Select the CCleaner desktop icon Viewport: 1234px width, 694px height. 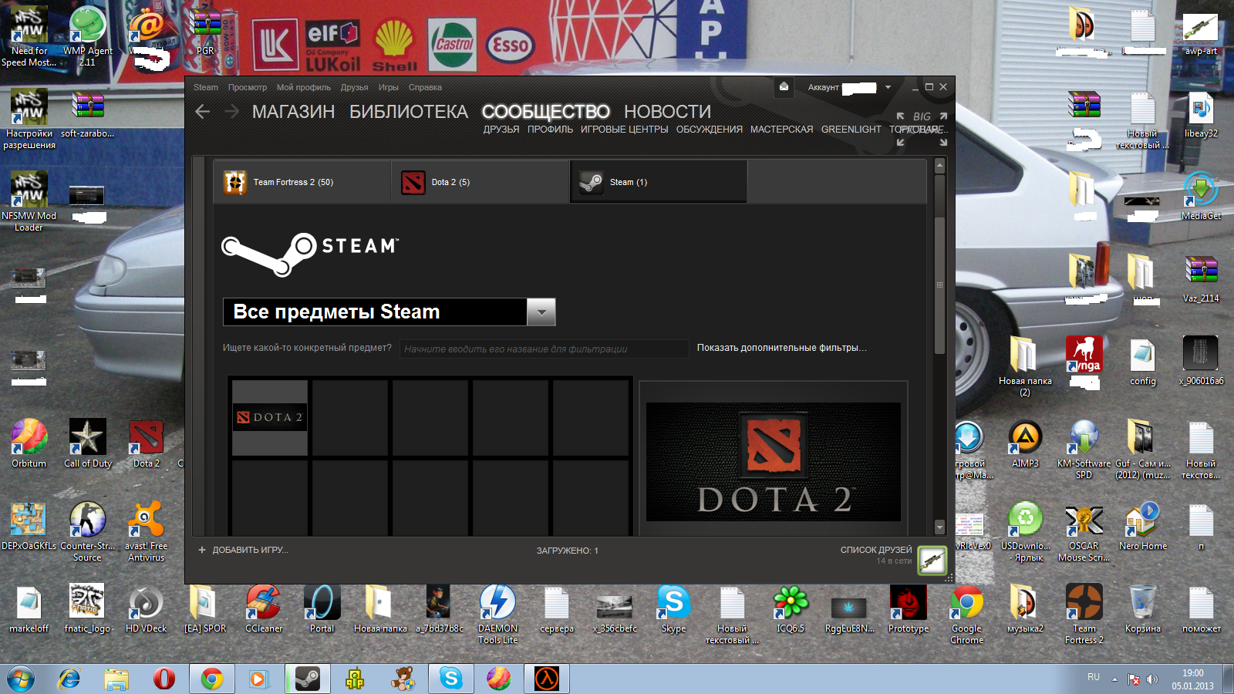point(264,608)
